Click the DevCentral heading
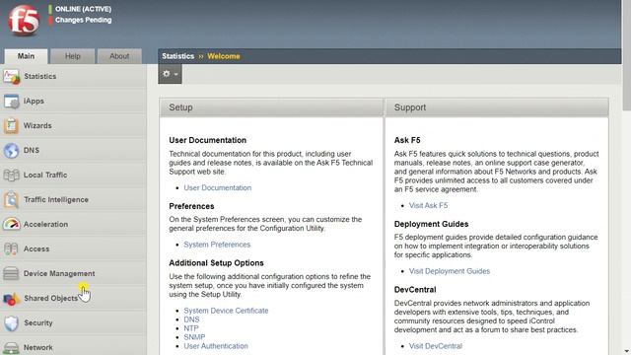Screen dimensions: 631x355 [x=415, y=289]
